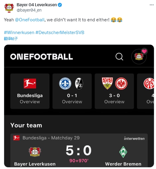The image size is (156, 169).
Task: Click the Mainz 05 crest card
Action: coord(145,91)
